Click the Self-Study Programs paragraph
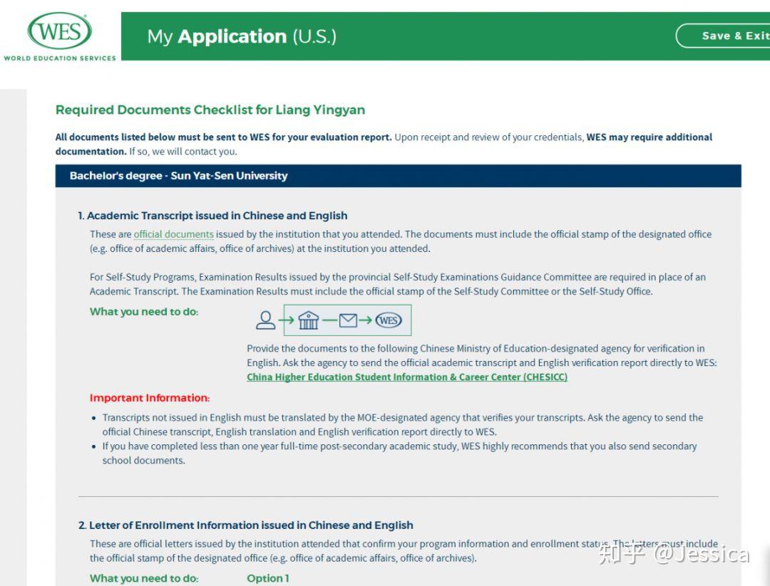 (x=398, y=284)
